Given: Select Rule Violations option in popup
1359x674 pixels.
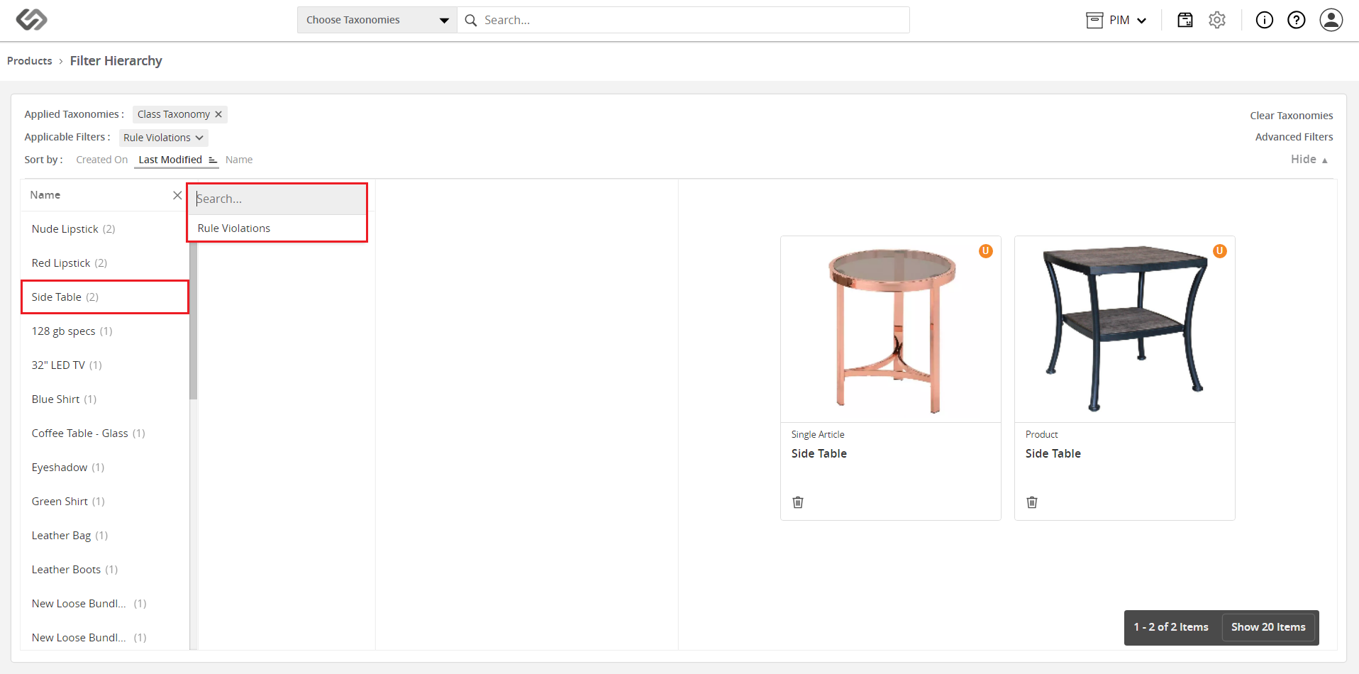Looking at the screenshot, I should [x=277, y=228].
